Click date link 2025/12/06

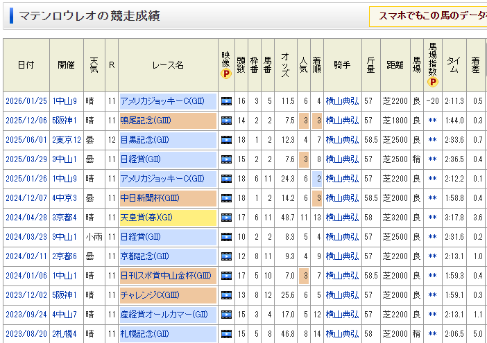26,121
